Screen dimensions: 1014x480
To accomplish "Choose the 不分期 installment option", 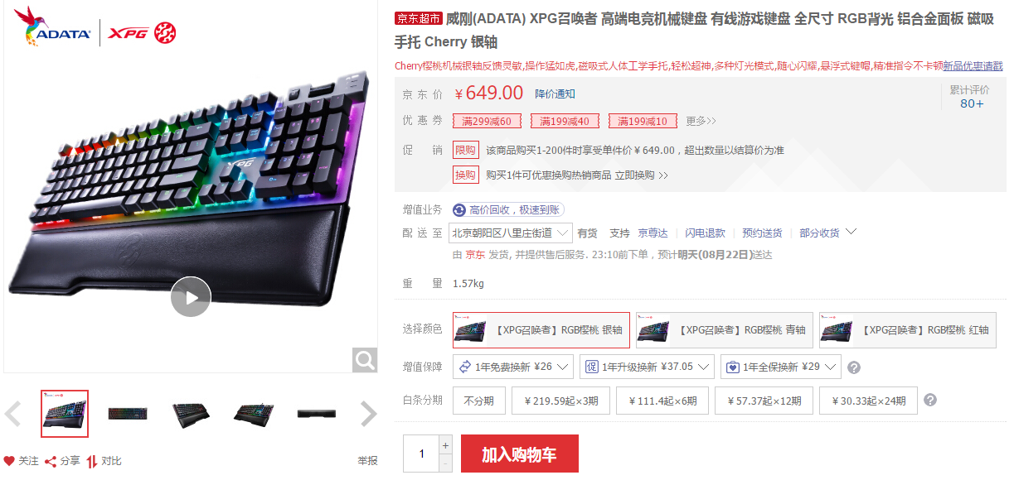I will pos(478,401).
